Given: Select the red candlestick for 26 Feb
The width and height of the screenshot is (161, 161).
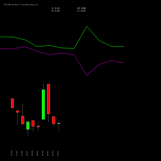Looking at the screenshot, I should 54,120.
